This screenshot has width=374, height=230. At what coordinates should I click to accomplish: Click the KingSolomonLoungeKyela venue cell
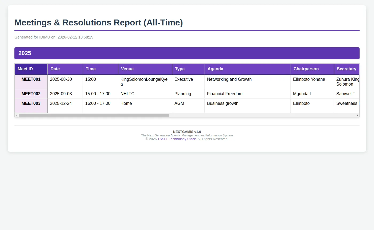tap(145, 82)
